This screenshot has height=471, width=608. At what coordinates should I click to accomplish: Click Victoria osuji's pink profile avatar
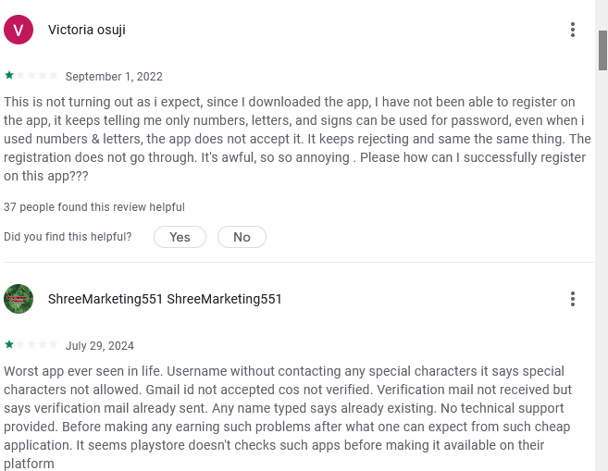point(19,30)
